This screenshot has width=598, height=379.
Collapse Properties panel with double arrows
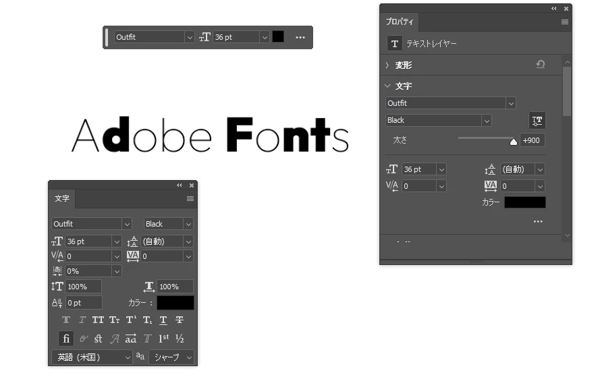(x=553, y=8)
